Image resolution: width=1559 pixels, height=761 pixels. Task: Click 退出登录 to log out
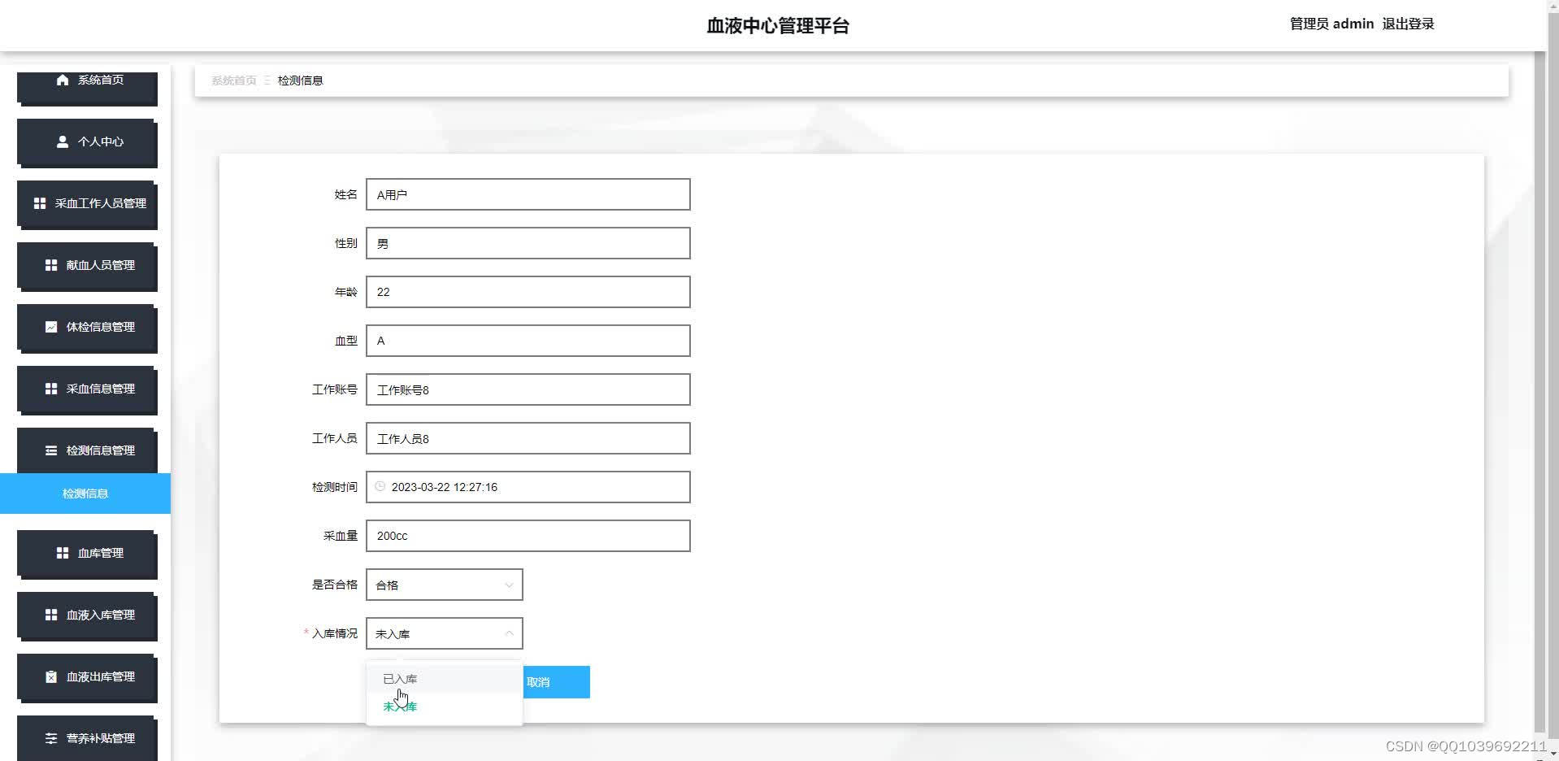[x=1408, y=24]
